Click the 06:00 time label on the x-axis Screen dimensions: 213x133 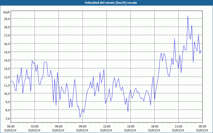click(x=59, y=127)
